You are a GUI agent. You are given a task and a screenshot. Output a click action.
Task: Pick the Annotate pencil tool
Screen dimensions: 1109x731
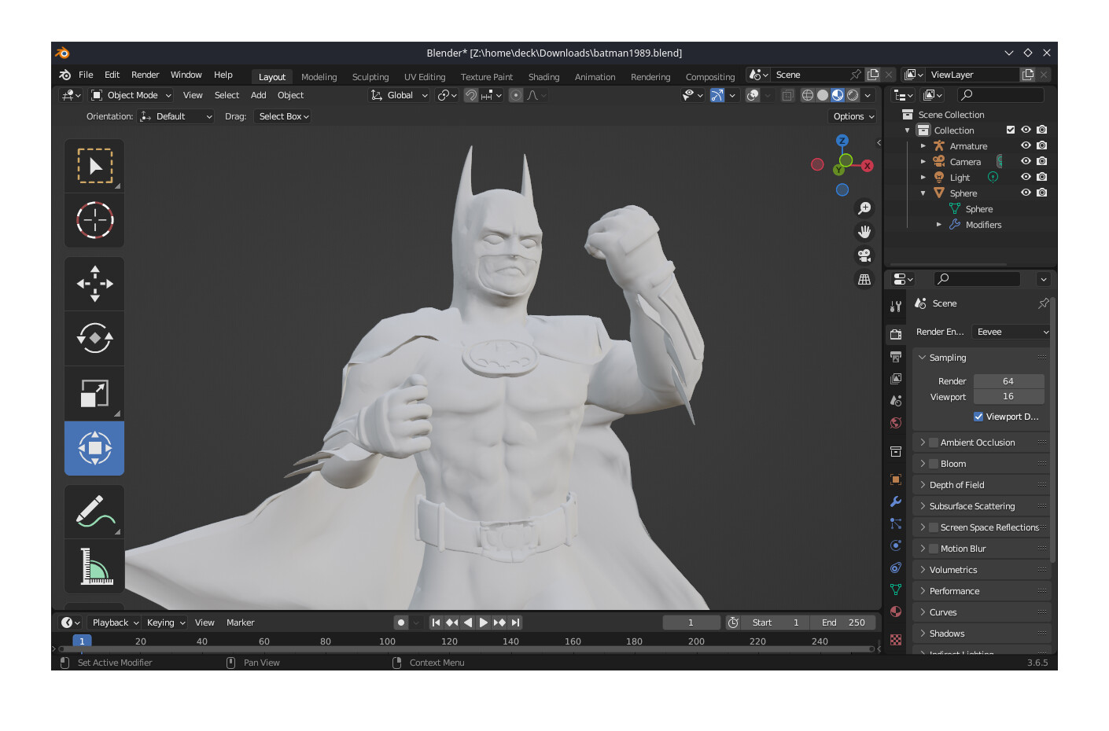pyautogui.click(x=94, y=512)
